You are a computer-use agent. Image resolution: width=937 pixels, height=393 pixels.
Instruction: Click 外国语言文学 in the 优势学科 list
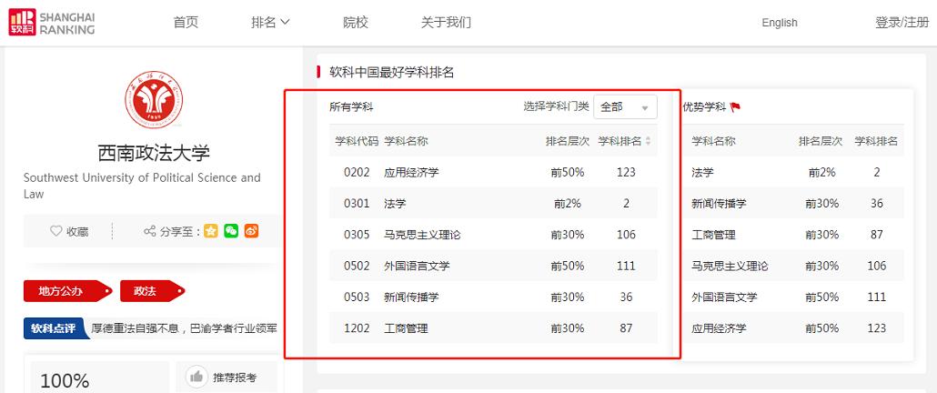[x=724, y=297]
